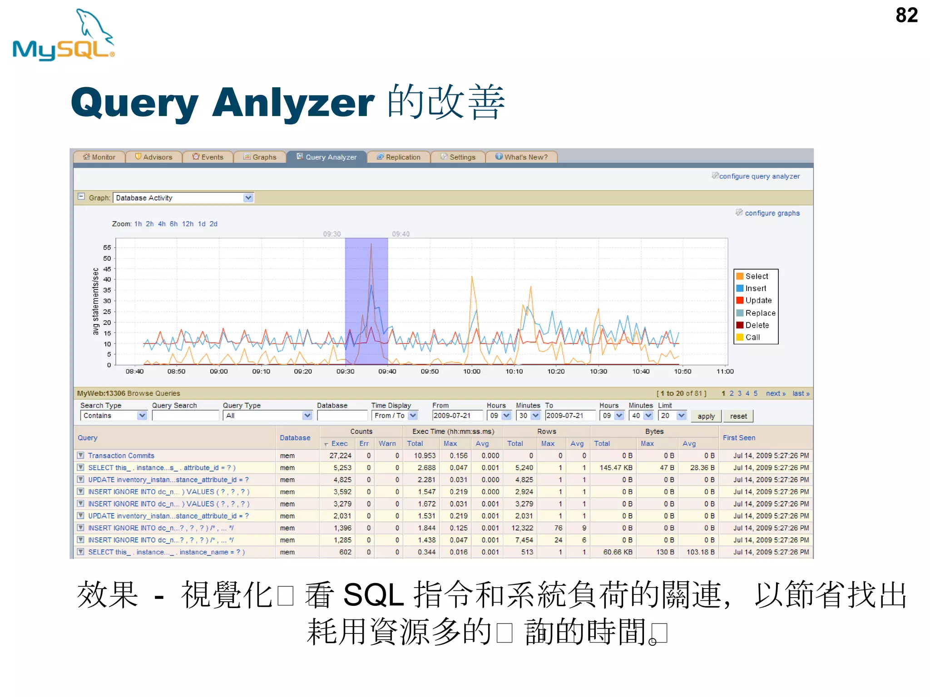Viewport: 930px width, 697px height.
Task: Open menu icon for INSERT IGNORE row with 1,285 execs
Action: pos(81,540)
